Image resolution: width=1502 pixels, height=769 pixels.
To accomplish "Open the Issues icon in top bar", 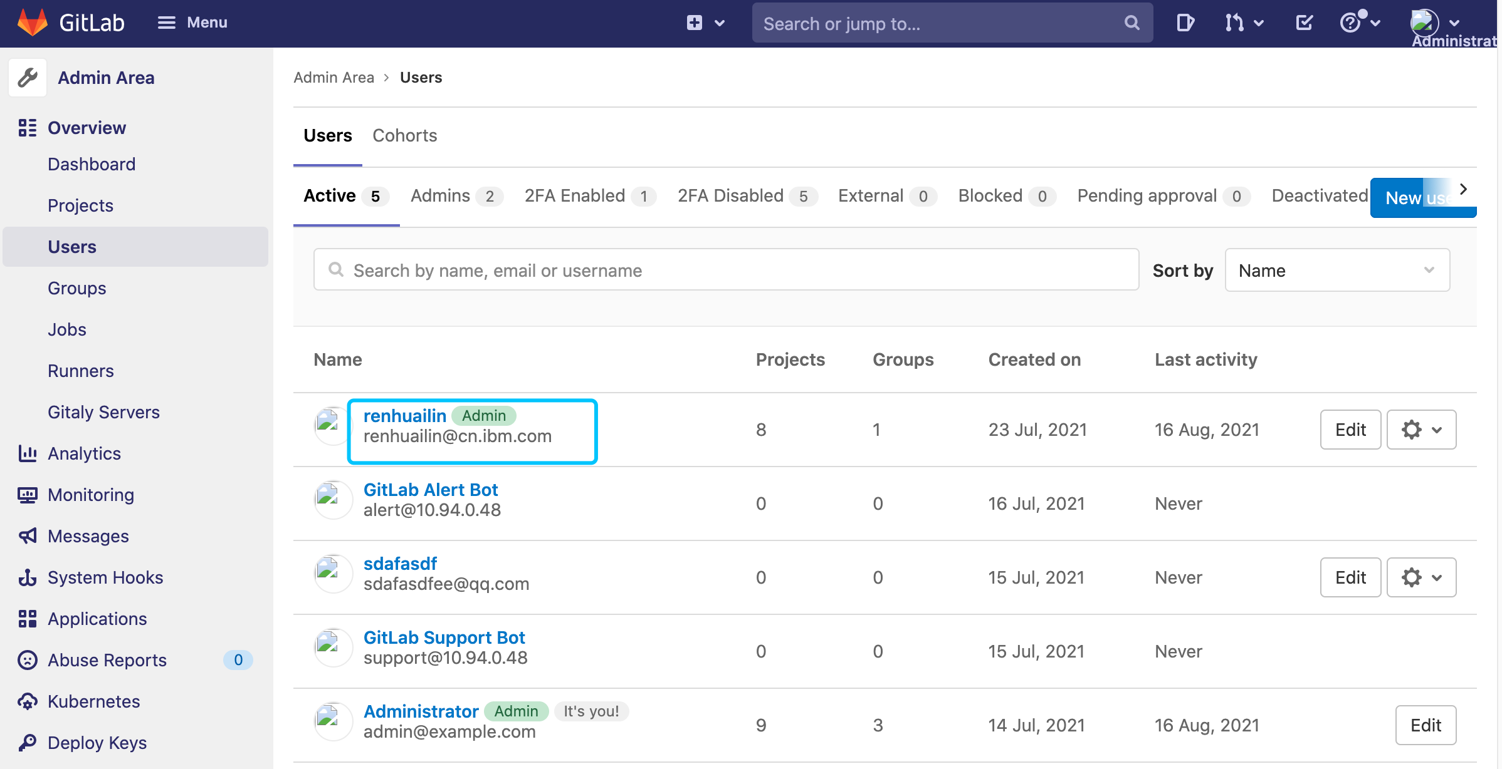I will (1185, 23).
